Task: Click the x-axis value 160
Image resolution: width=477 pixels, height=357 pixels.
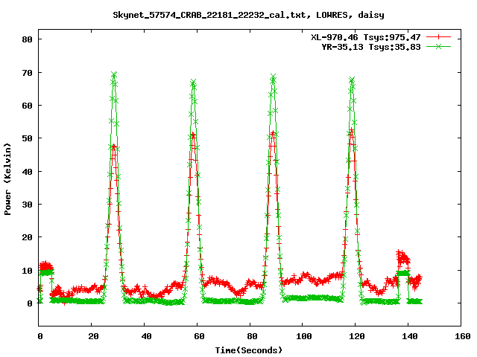Action: [463, 336]
